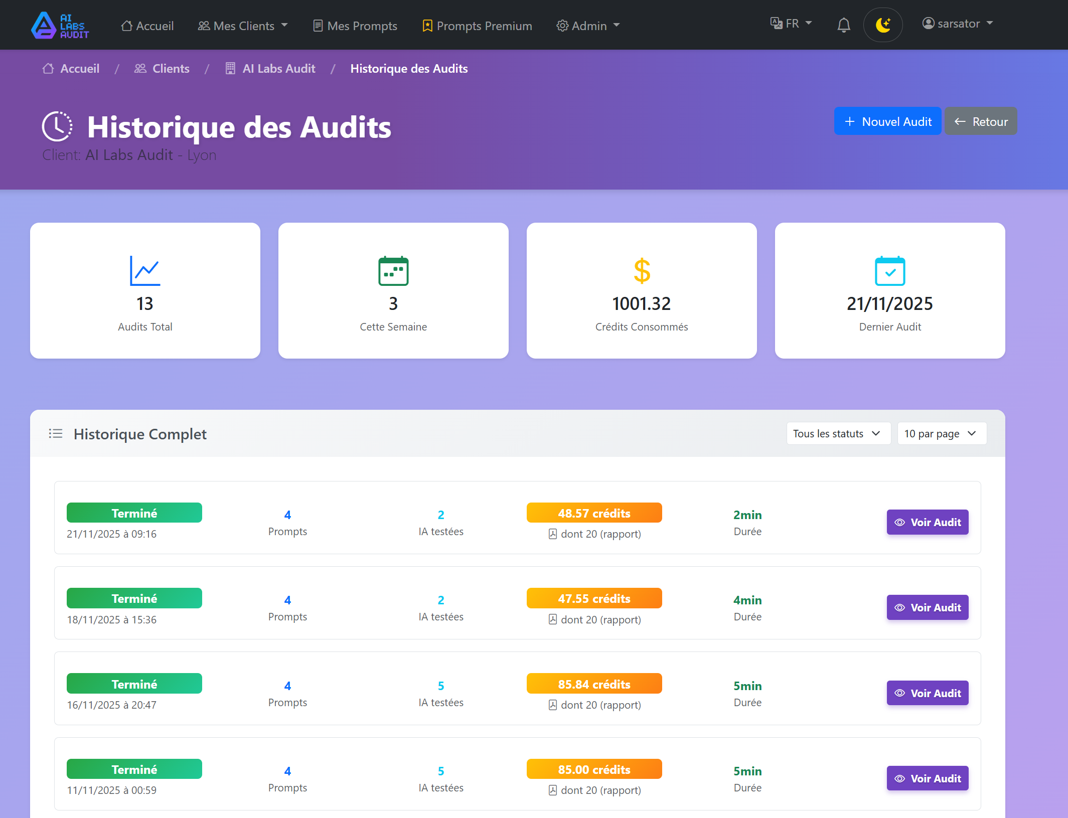Open the 10 par page selector
The image size is (1068, 818).
(941, 433)
